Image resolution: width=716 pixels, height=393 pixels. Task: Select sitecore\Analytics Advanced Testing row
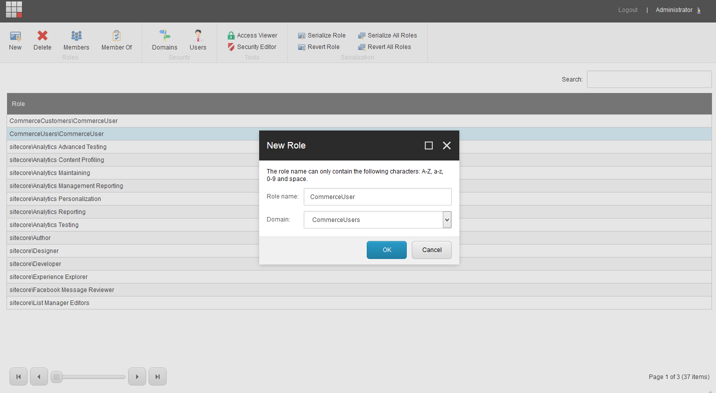[359, 147]
